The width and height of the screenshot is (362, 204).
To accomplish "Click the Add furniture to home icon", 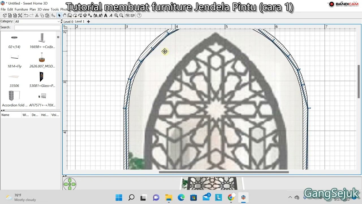I will [x=53, y=15].
